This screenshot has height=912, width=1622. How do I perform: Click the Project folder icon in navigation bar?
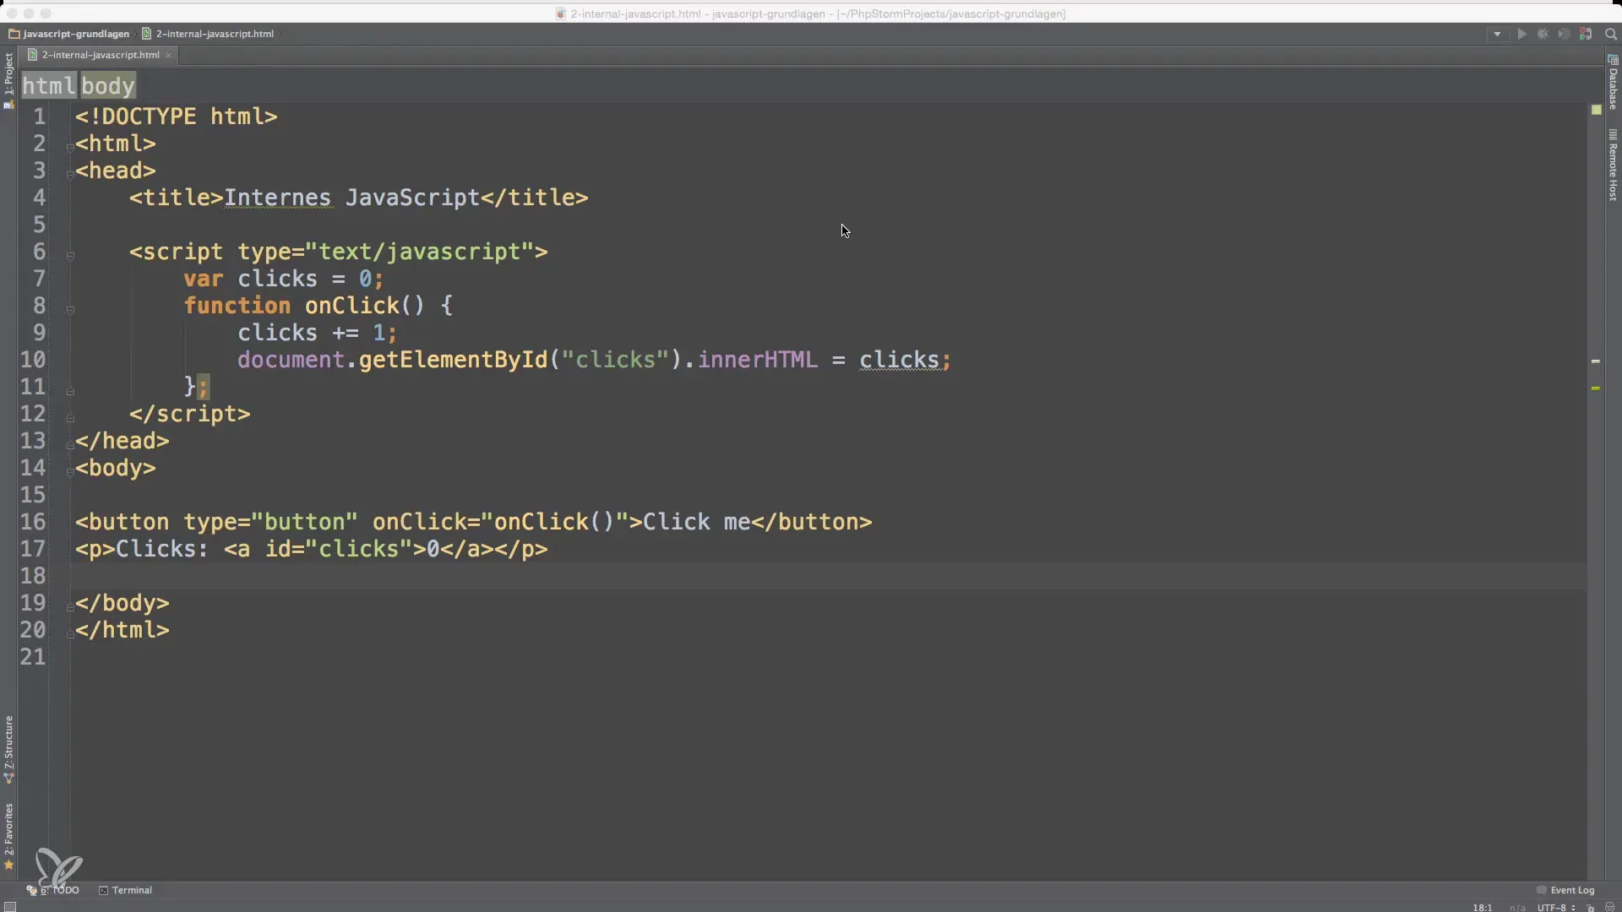pos(14,34)
